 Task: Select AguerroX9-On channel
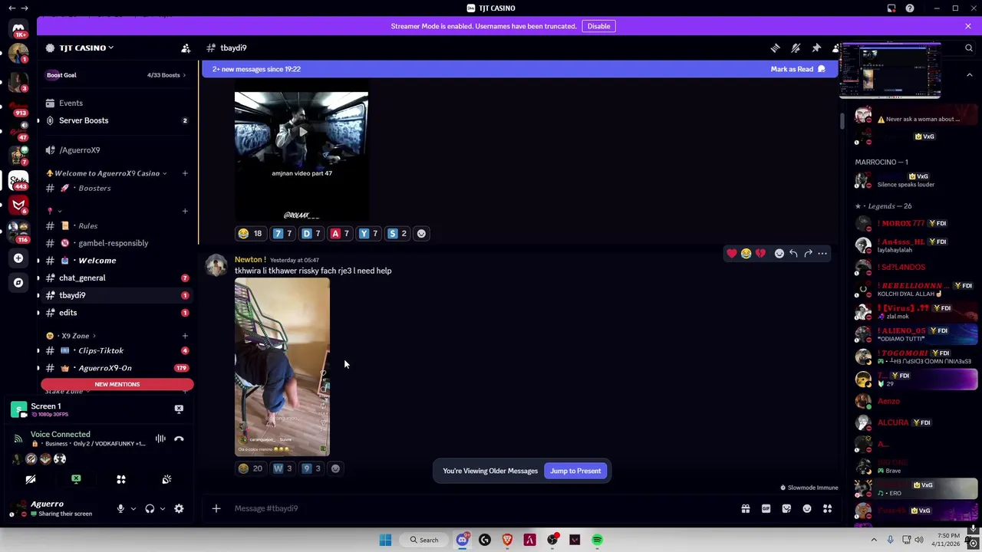point(117,368)
